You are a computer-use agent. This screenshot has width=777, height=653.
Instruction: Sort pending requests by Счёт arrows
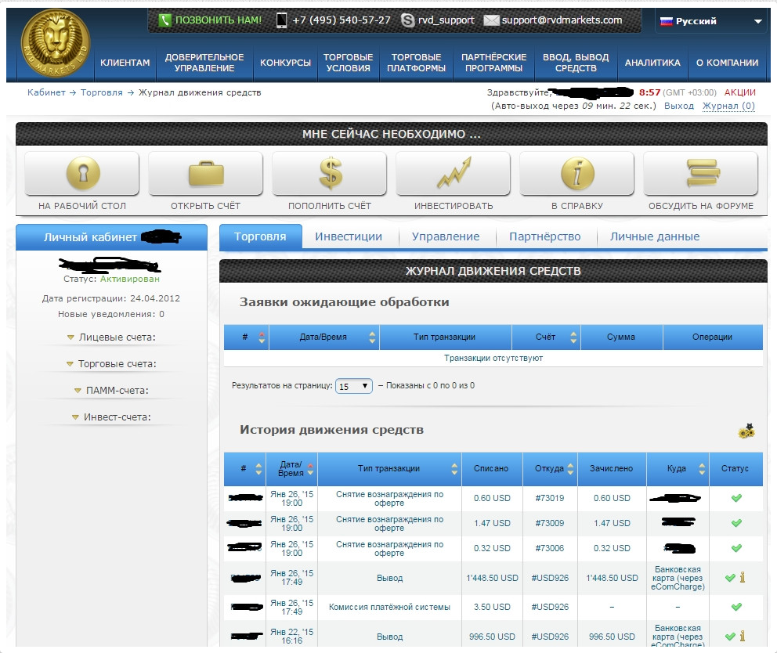pyautogui.click(x=573, y=337)
